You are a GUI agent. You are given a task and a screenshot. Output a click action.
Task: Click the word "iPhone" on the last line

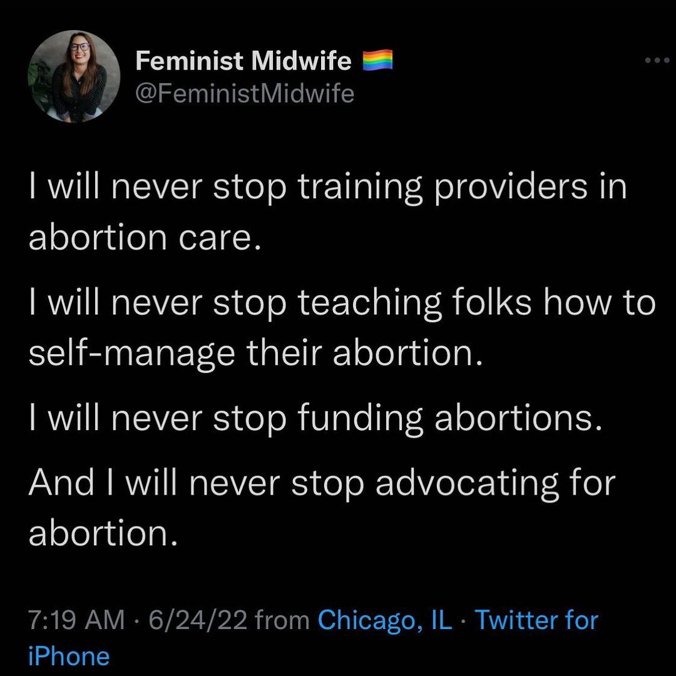pos(69,656)
